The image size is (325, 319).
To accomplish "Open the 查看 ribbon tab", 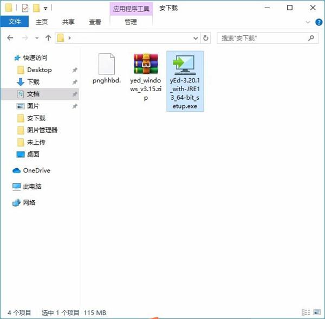I will coord(95,22).
